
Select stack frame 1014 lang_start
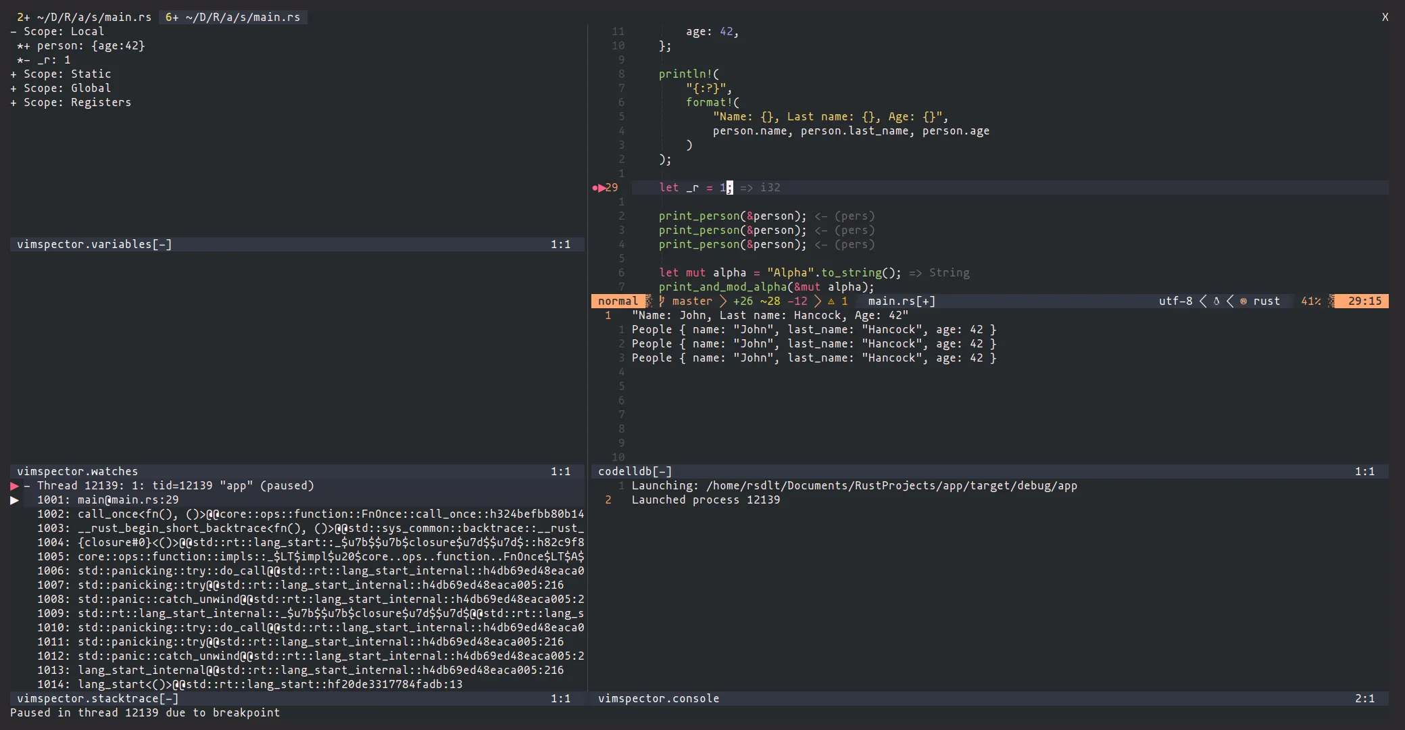tap(250, 684)
